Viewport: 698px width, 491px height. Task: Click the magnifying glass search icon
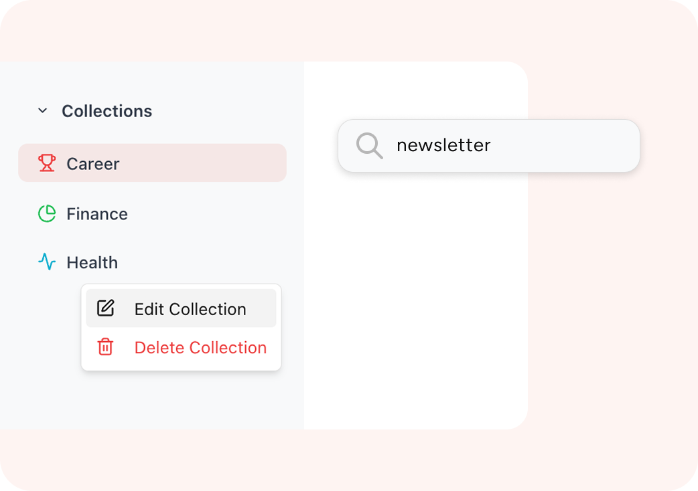click(x=369, y=145)
